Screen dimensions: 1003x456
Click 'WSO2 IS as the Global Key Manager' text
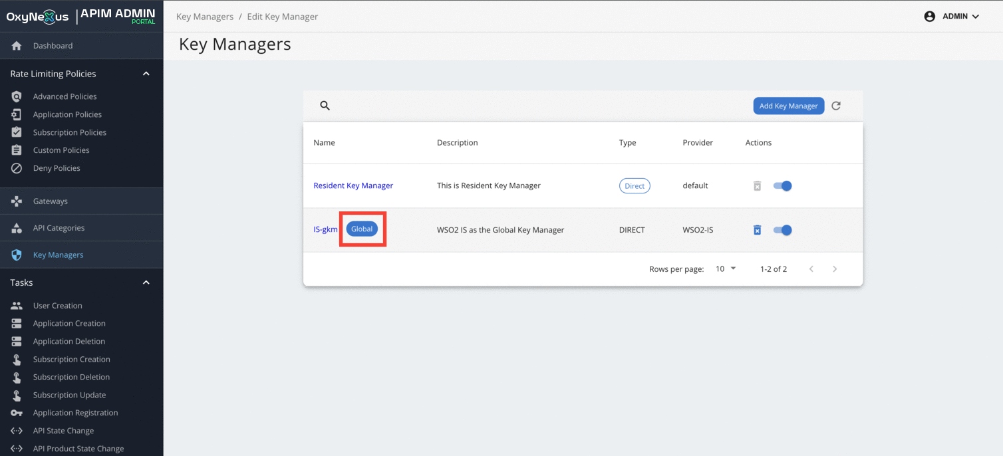tap(500, 230)
